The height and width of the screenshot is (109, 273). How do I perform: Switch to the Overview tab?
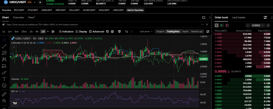[18, 17]
